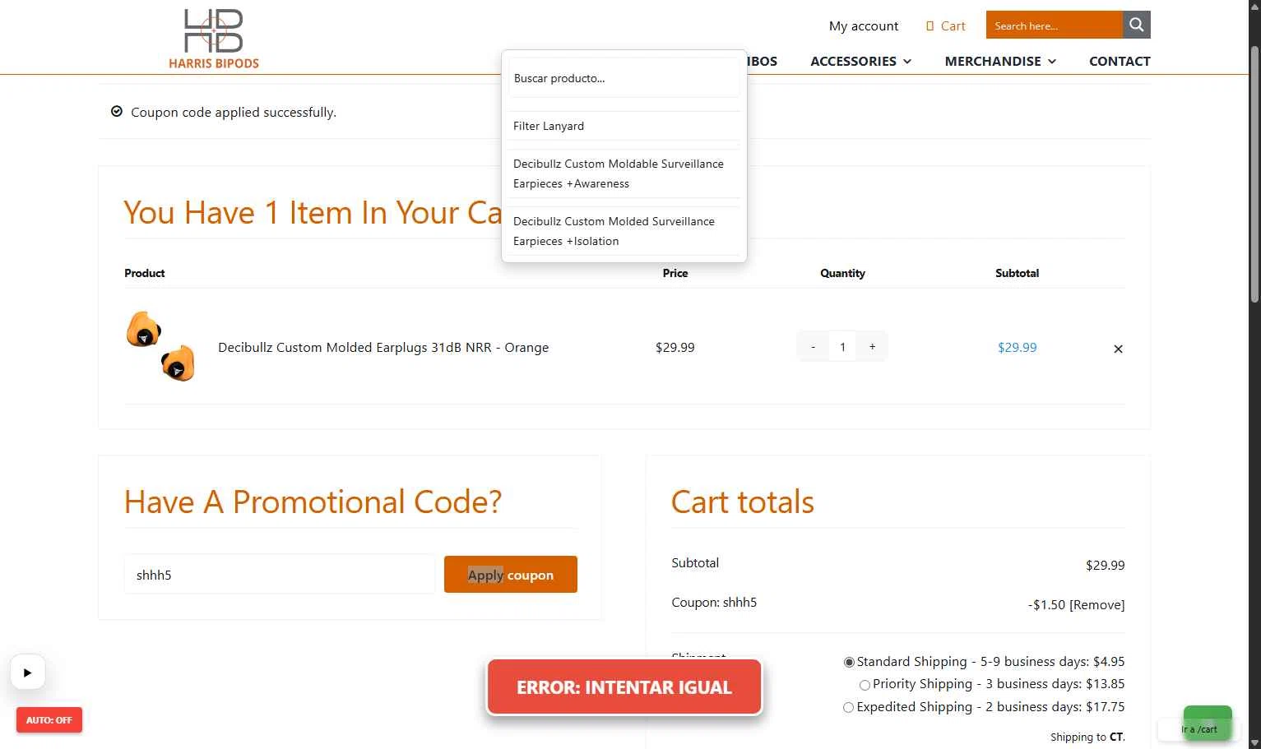This screenshot has width=1261, height=749.
Task: Select Priority Shipping radio option
Action: 865,685
